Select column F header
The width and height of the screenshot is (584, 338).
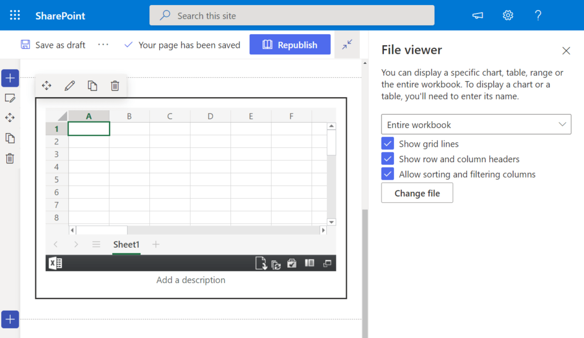291,116
